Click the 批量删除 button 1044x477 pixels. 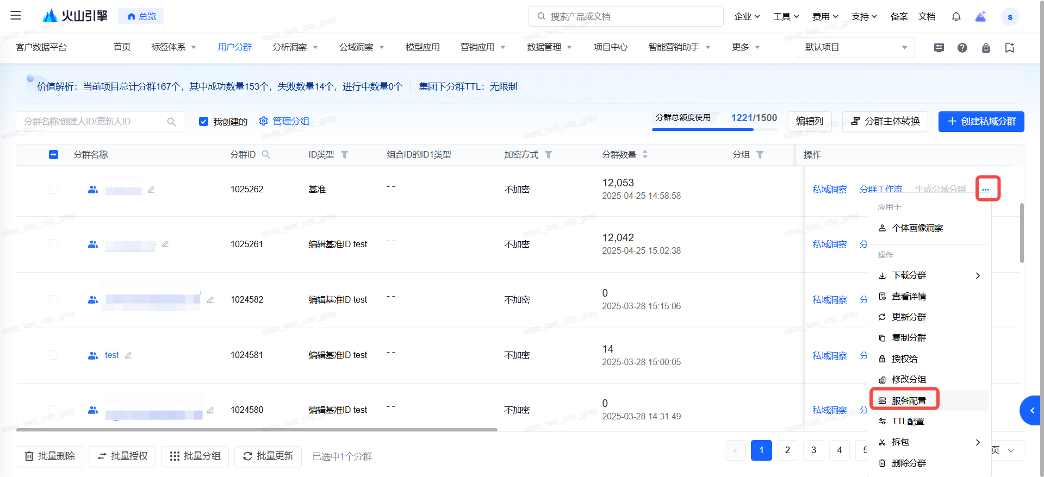(49, 456)
